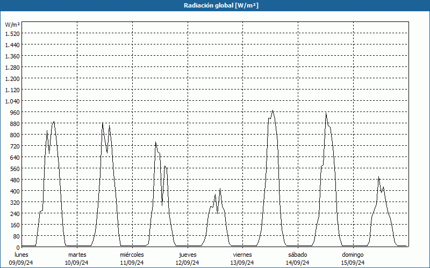Click the 'Radiación global [W/m²]' title
Viewport: 430px width, 268px height.
tap(221, 5)
